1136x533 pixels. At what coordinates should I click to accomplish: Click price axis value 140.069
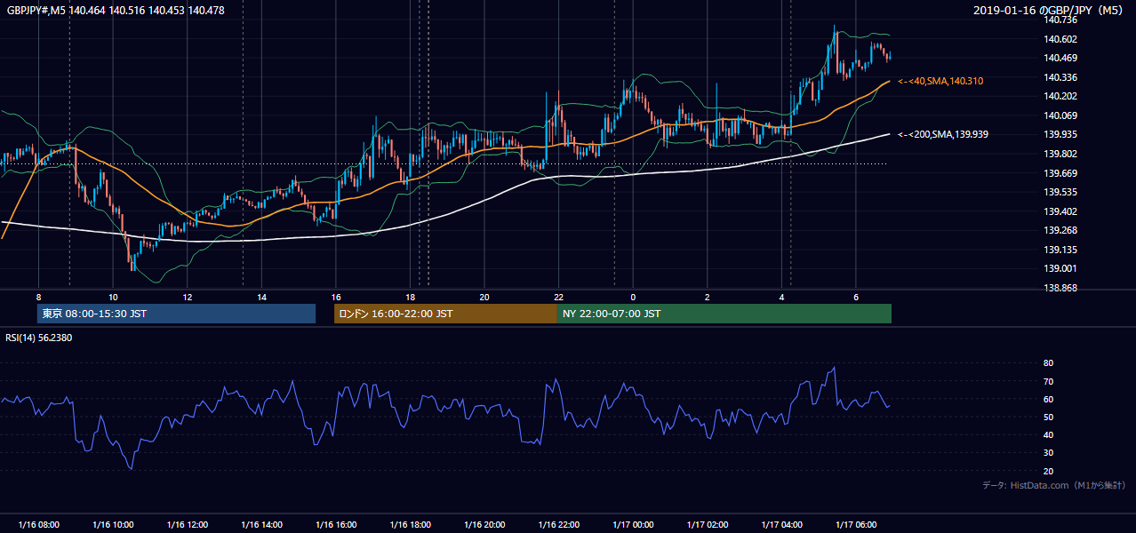(1061, 115)
